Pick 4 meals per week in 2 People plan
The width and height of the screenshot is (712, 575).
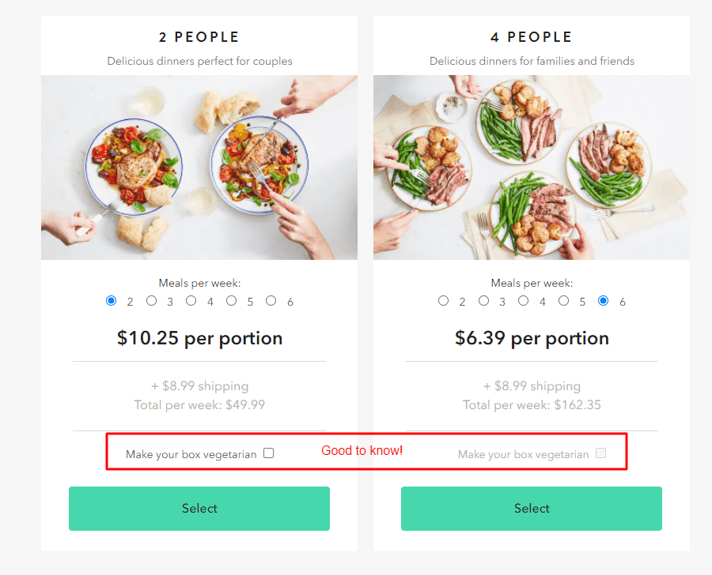tap(191, 301)
